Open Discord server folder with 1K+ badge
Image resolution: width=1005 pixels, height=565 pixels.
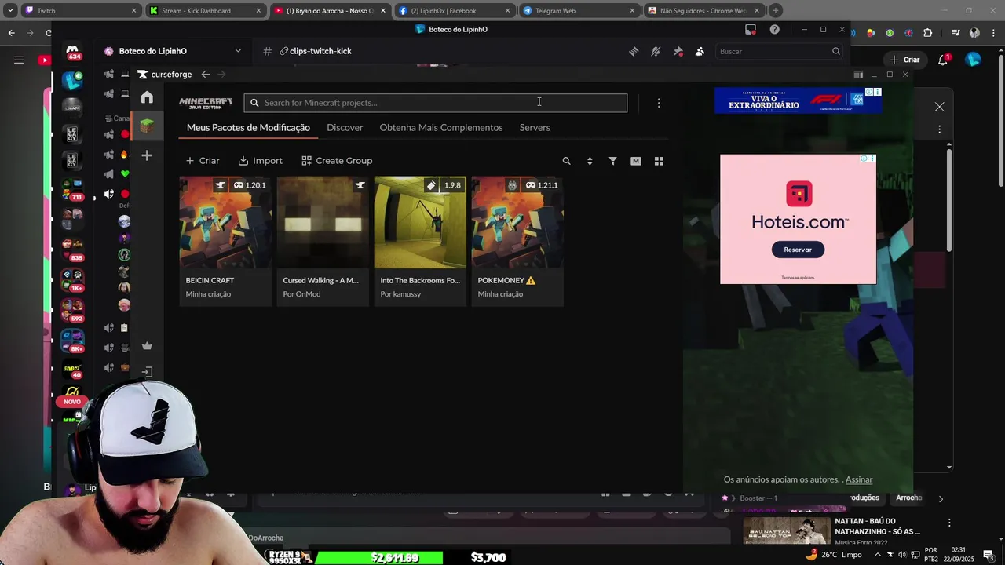[72, 280]
